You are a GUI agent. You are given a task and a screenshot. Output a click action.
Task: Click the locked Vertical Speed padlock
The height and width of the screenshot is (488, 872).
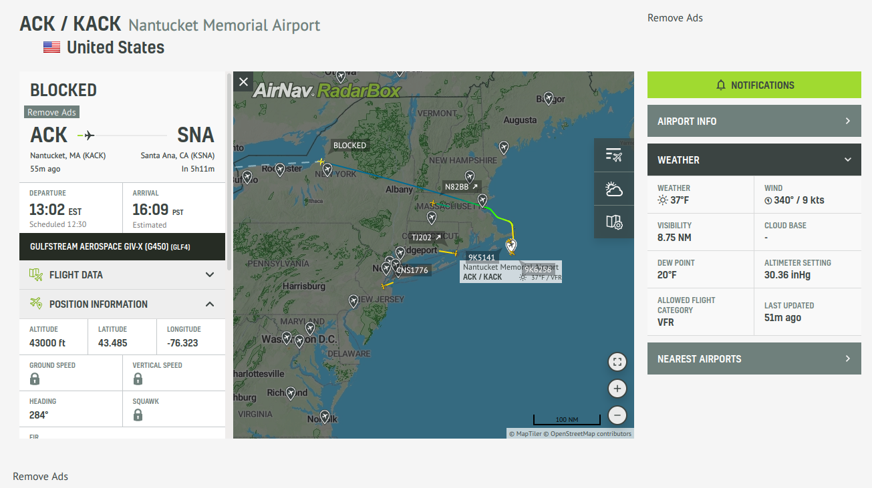coord(138,379)
